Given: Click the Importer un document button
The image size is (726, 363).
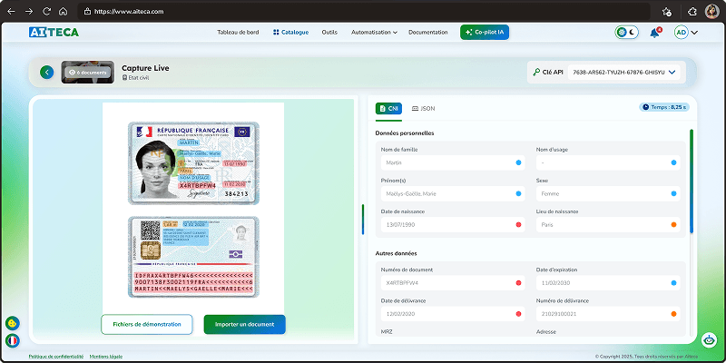Looking at the screenshot, I should (x=244, y=325).
